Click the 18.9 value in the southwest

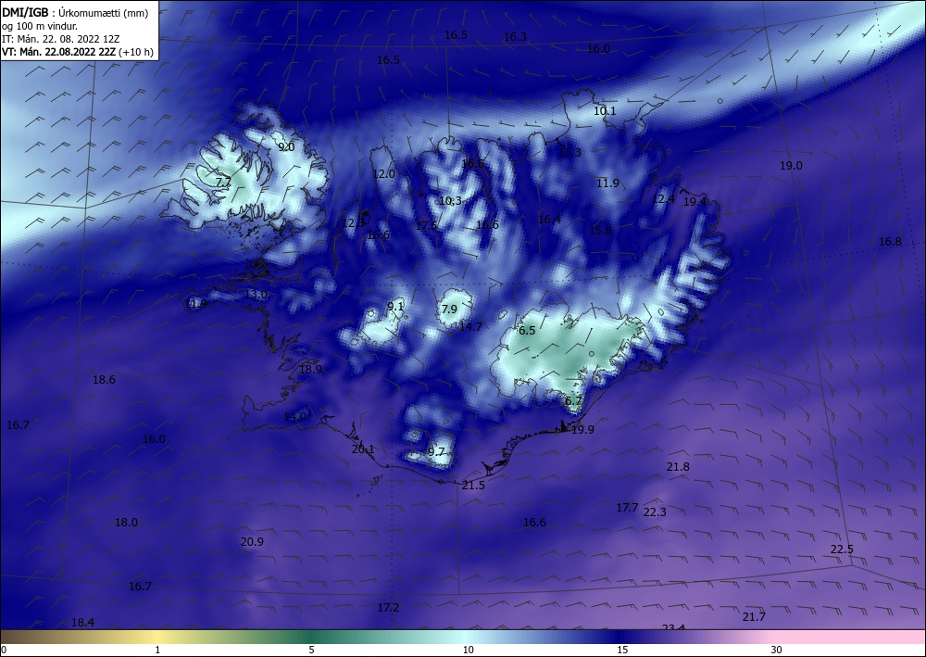[310, 369]
